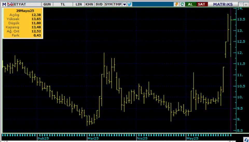This screenshot has height=142, width=249.
Task: Open the KHN toolbar item
Action: point(89,4)
